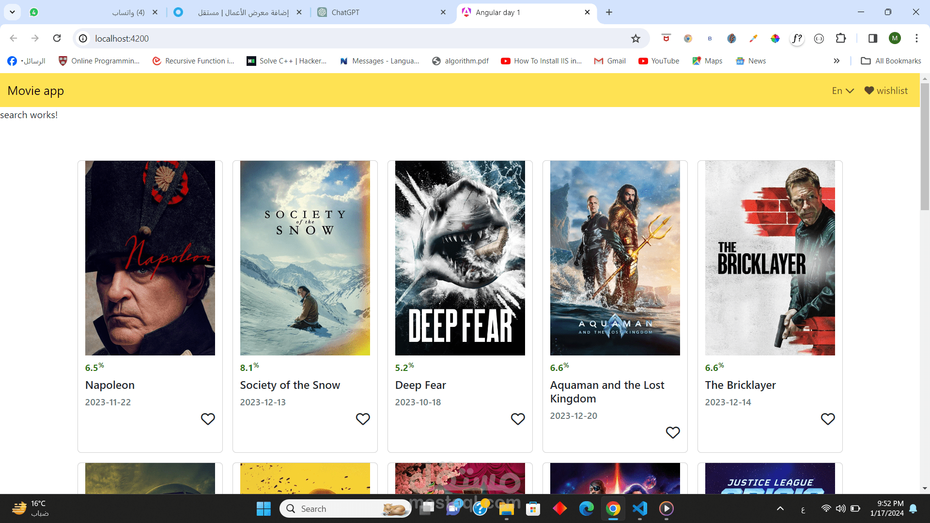
Task: Open the En language dropdown
Action: pos(842,91)
